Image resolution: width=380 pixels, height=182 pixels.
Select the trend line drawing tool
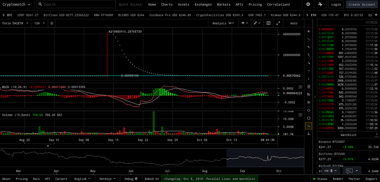pos(309,39)
